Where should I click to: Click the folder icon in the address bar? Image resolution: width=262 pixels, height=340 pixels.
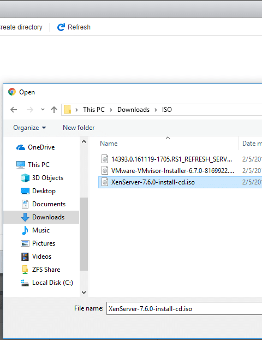pos(67,109)
